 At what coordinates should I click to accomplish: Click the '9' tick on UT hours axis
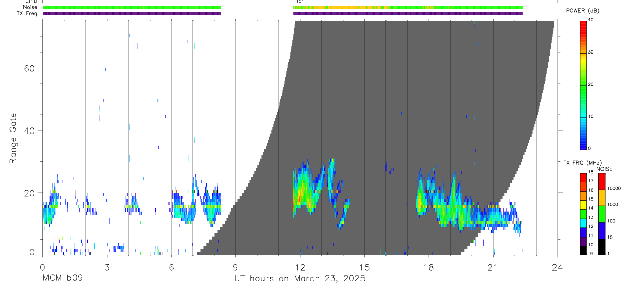235,267
